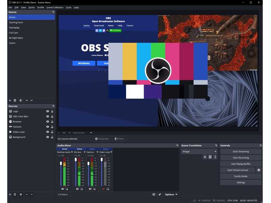
Task: Open preview scaling dropdown arrow
Action: point(91,133)
